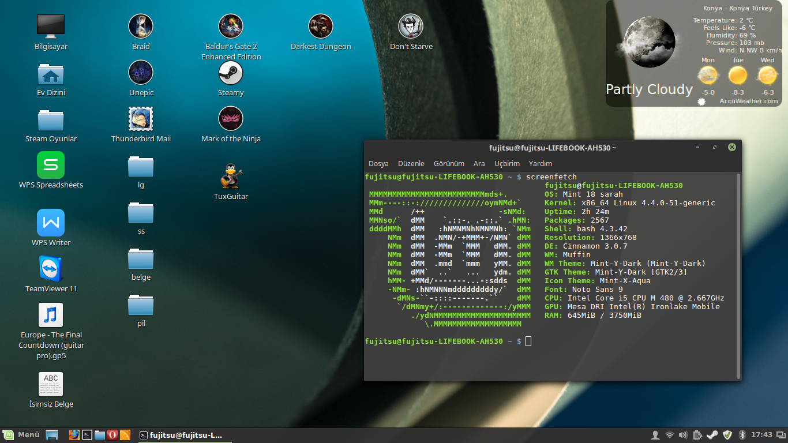Click the orange launcher icon in panel
788x443 pixels.
125,435
